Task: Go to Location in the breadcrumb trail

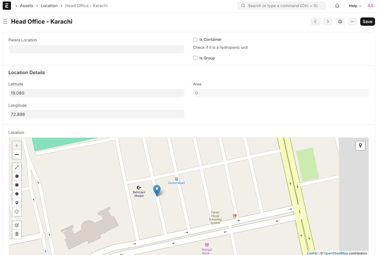Action: (49, 6)
